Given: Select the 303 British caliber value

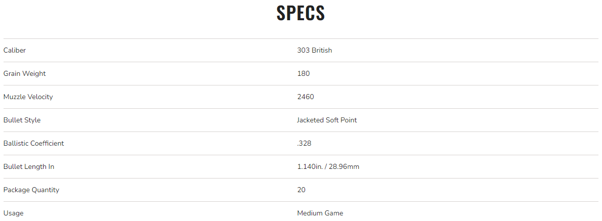Looking at the screenshot, I should (314, 50).
